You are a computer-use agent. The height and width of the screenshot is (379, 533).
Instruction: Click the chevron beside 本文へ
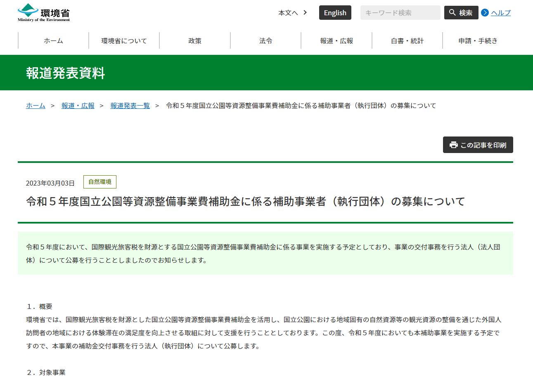pos(305,12)
